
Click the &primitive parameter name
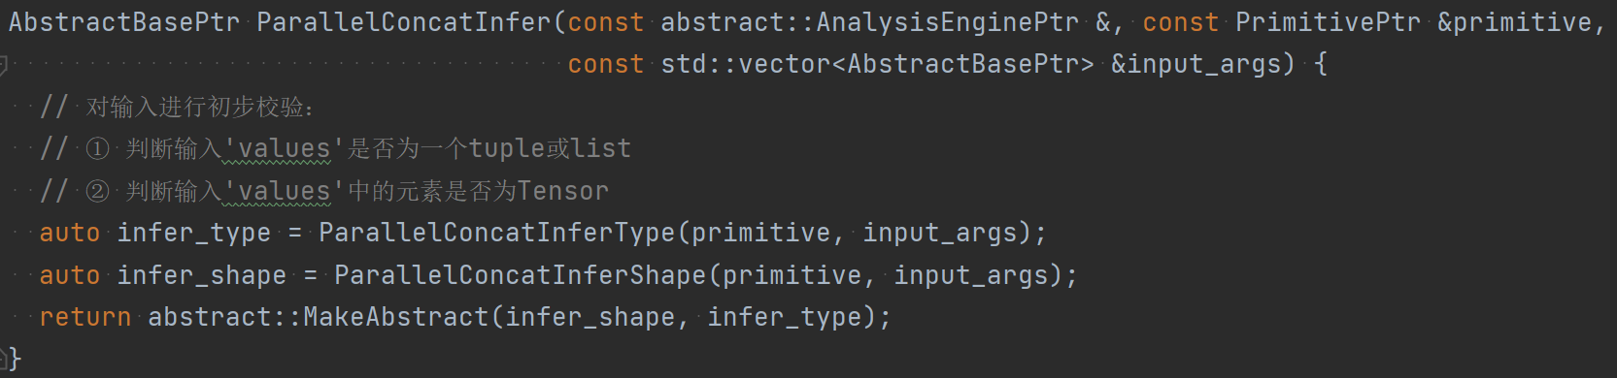point(1514,22)
